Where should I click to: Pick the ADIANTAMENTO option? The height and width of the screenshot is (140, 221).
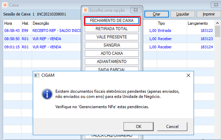pyautogui.click(x=112, y=62)
